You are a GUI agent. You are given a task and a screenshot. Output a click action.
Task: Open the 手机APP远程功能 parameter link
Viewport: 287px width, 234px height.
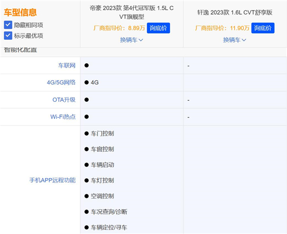click(x=52, y=180)
